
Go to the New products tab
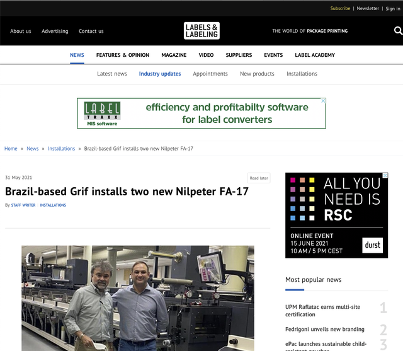[x=257, y=74]
